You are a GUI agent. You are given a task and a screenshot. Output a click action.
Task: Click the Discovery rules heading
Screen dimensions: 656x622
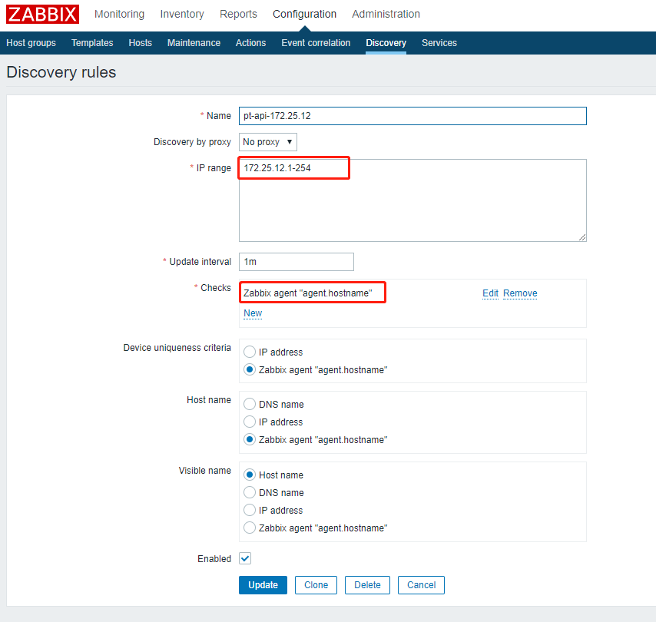(x=61, y=72)
